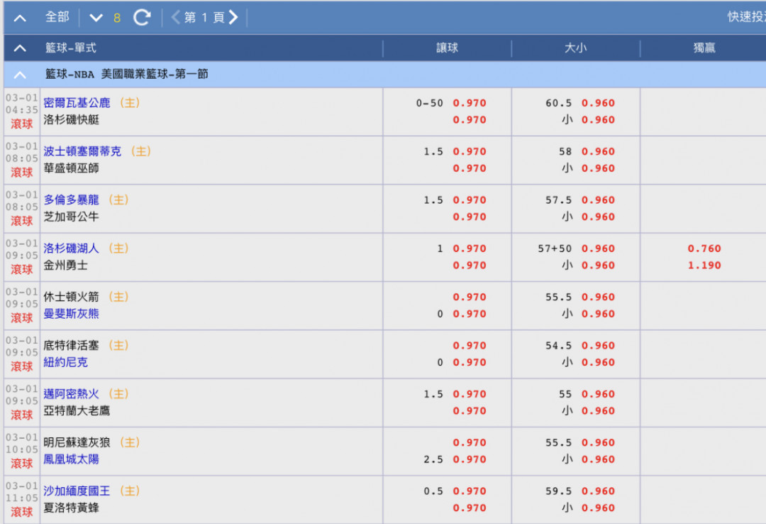The width and height of the screenshot is (766, 524).
Task: Select 紐約尼克 handicap 0 odds 0.970
Action: coord(470,362)
